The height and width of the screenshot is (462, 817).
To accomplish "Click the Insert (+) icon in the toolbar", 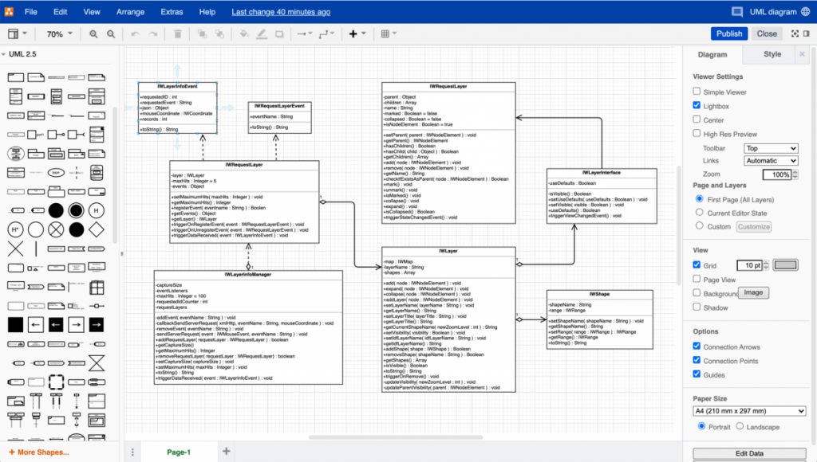I will pos(353,33).
